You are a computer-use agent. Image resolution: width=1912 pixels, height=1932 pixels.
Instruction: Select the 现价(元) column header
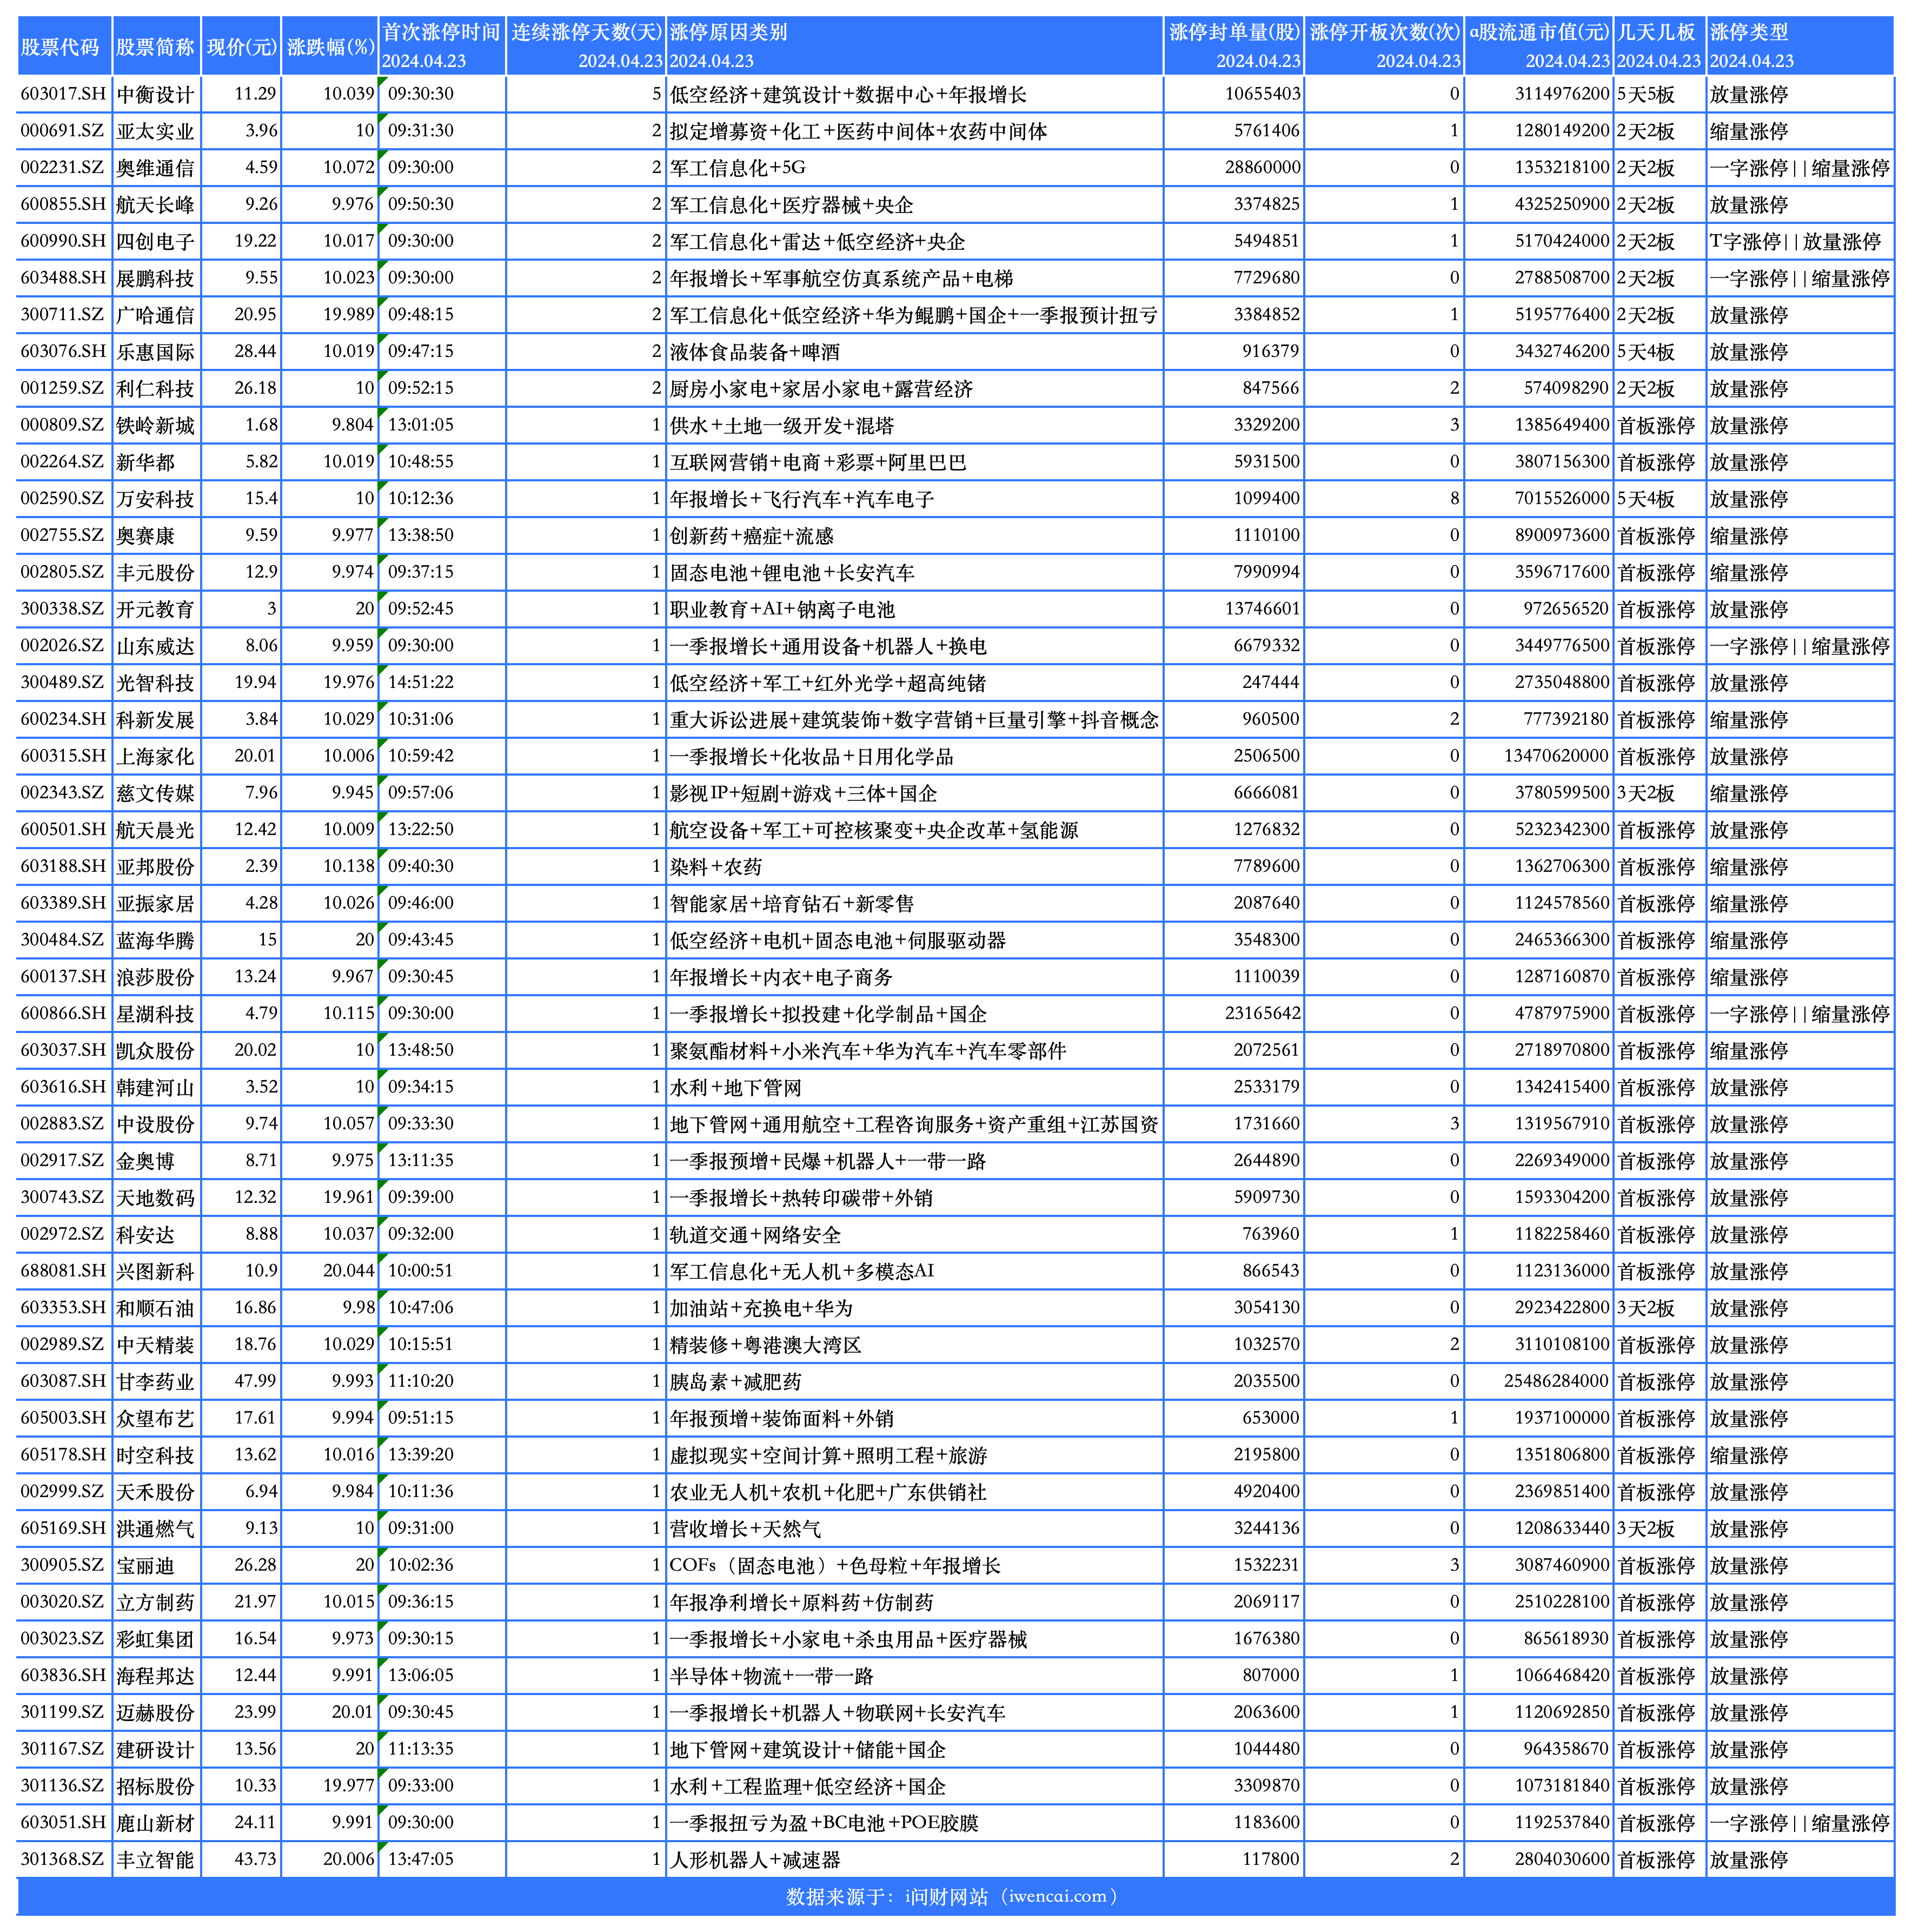pyautogui.click(x=241, y=47)
